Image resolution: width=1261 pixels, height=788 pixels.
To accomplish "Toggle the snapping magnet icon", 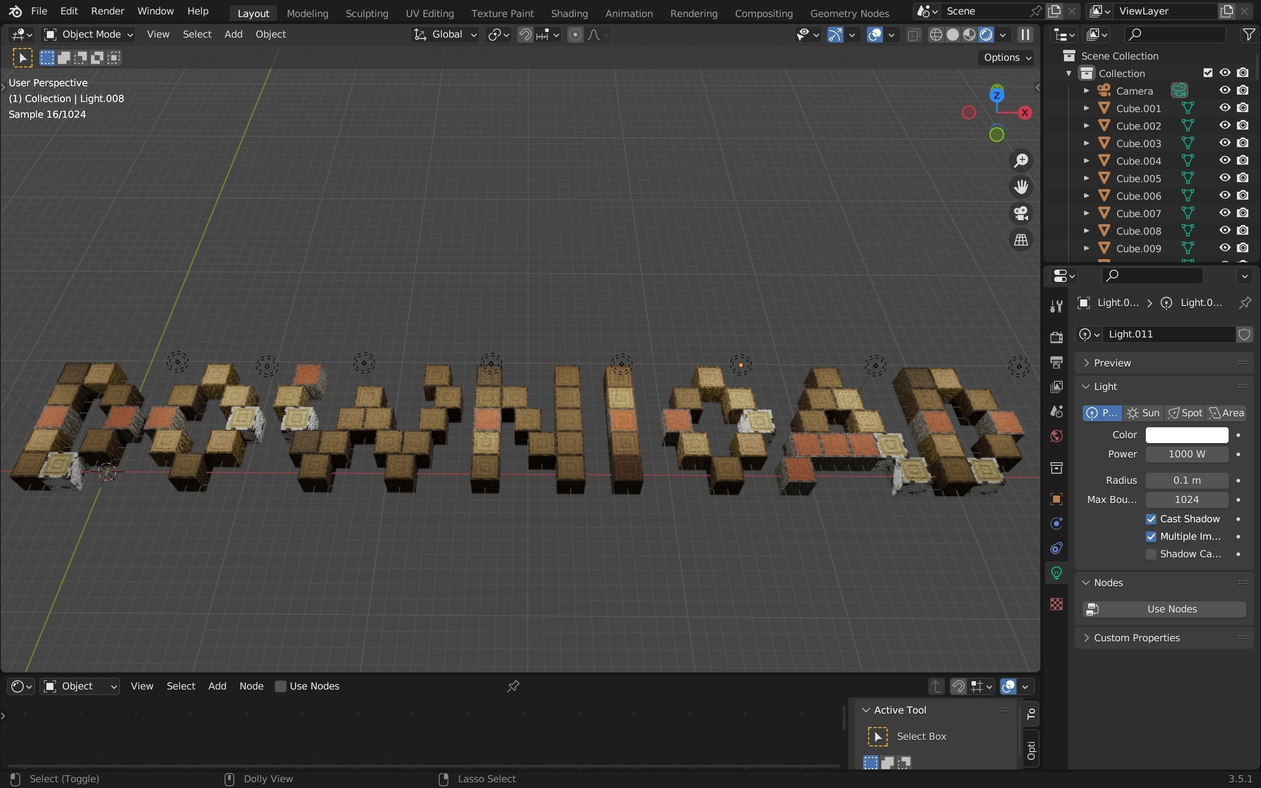I will pyautogui.click(x=525, y=35).
